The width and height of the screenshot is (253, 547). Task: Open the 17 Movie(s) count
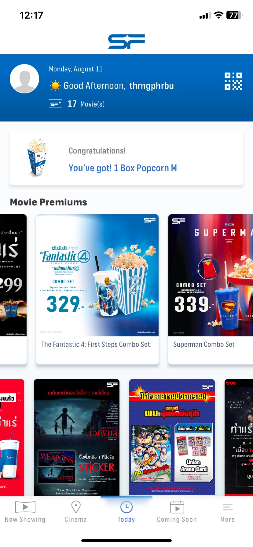tap(86, 104)
